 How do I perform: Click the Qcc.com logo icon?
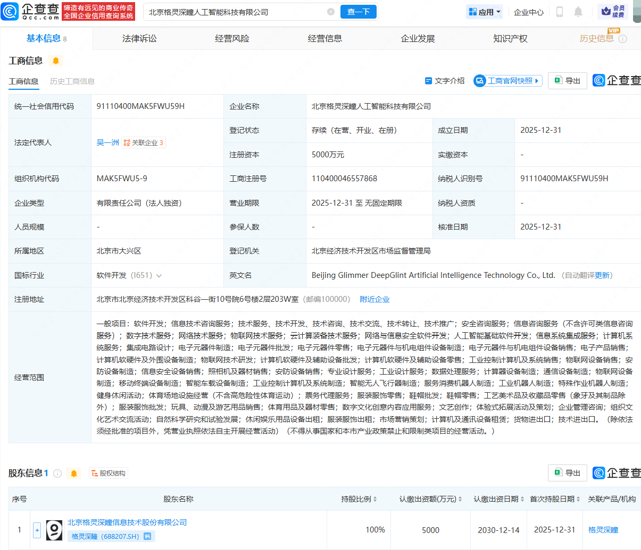click(x=10, y=11)
